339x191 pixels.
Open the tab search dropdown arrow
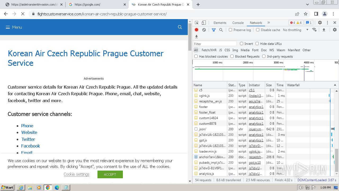307,5
